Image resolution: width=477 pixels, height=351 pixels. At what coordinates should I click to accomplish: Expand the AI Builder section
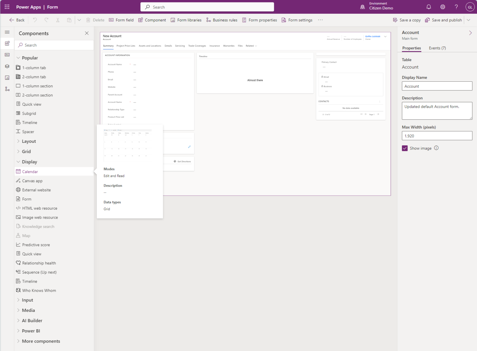(18, 320)
